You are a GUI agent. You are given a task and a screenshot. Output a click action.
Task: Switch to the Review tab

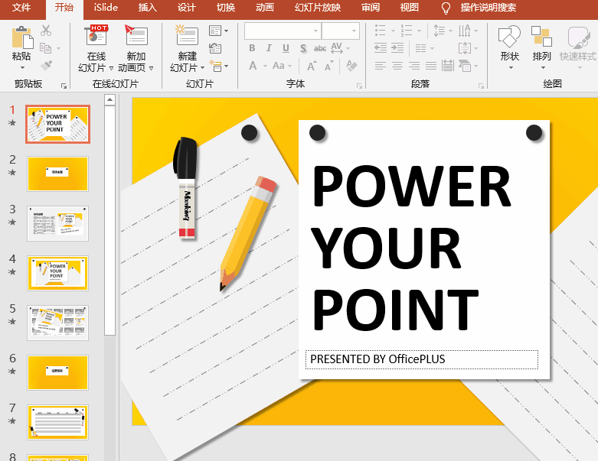[371, 8]
